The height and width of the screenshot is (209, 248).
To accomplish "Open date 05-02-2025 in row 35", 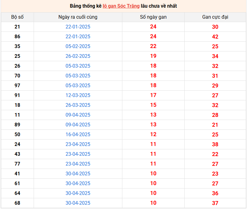I will [78, 46].
